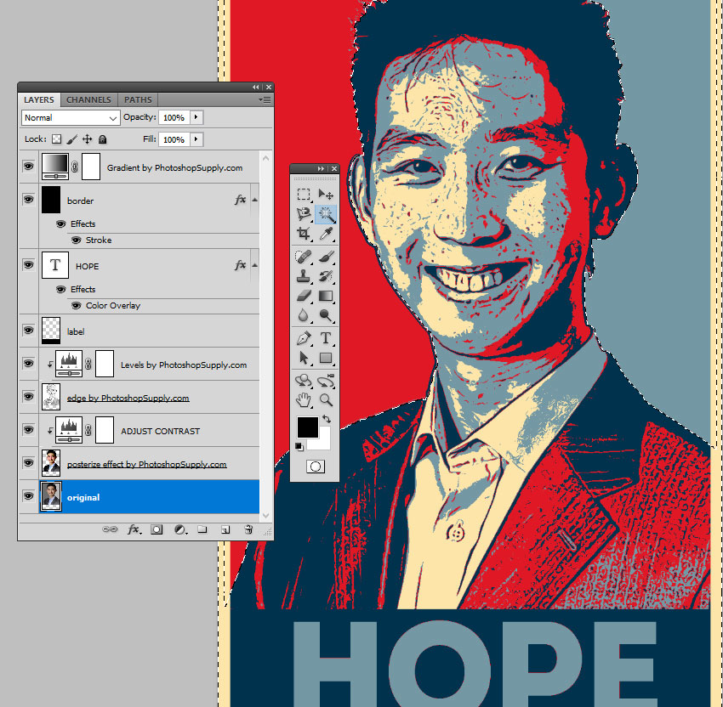This screenshot has width=723, height=707.
Task: Reset default foreground and background colors
Action: 299,446
